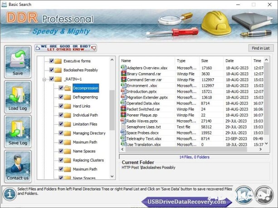Image resolution: width=278 pixels, height=208 pixels.
Task: Click the Find in List button
Action: 261,48
